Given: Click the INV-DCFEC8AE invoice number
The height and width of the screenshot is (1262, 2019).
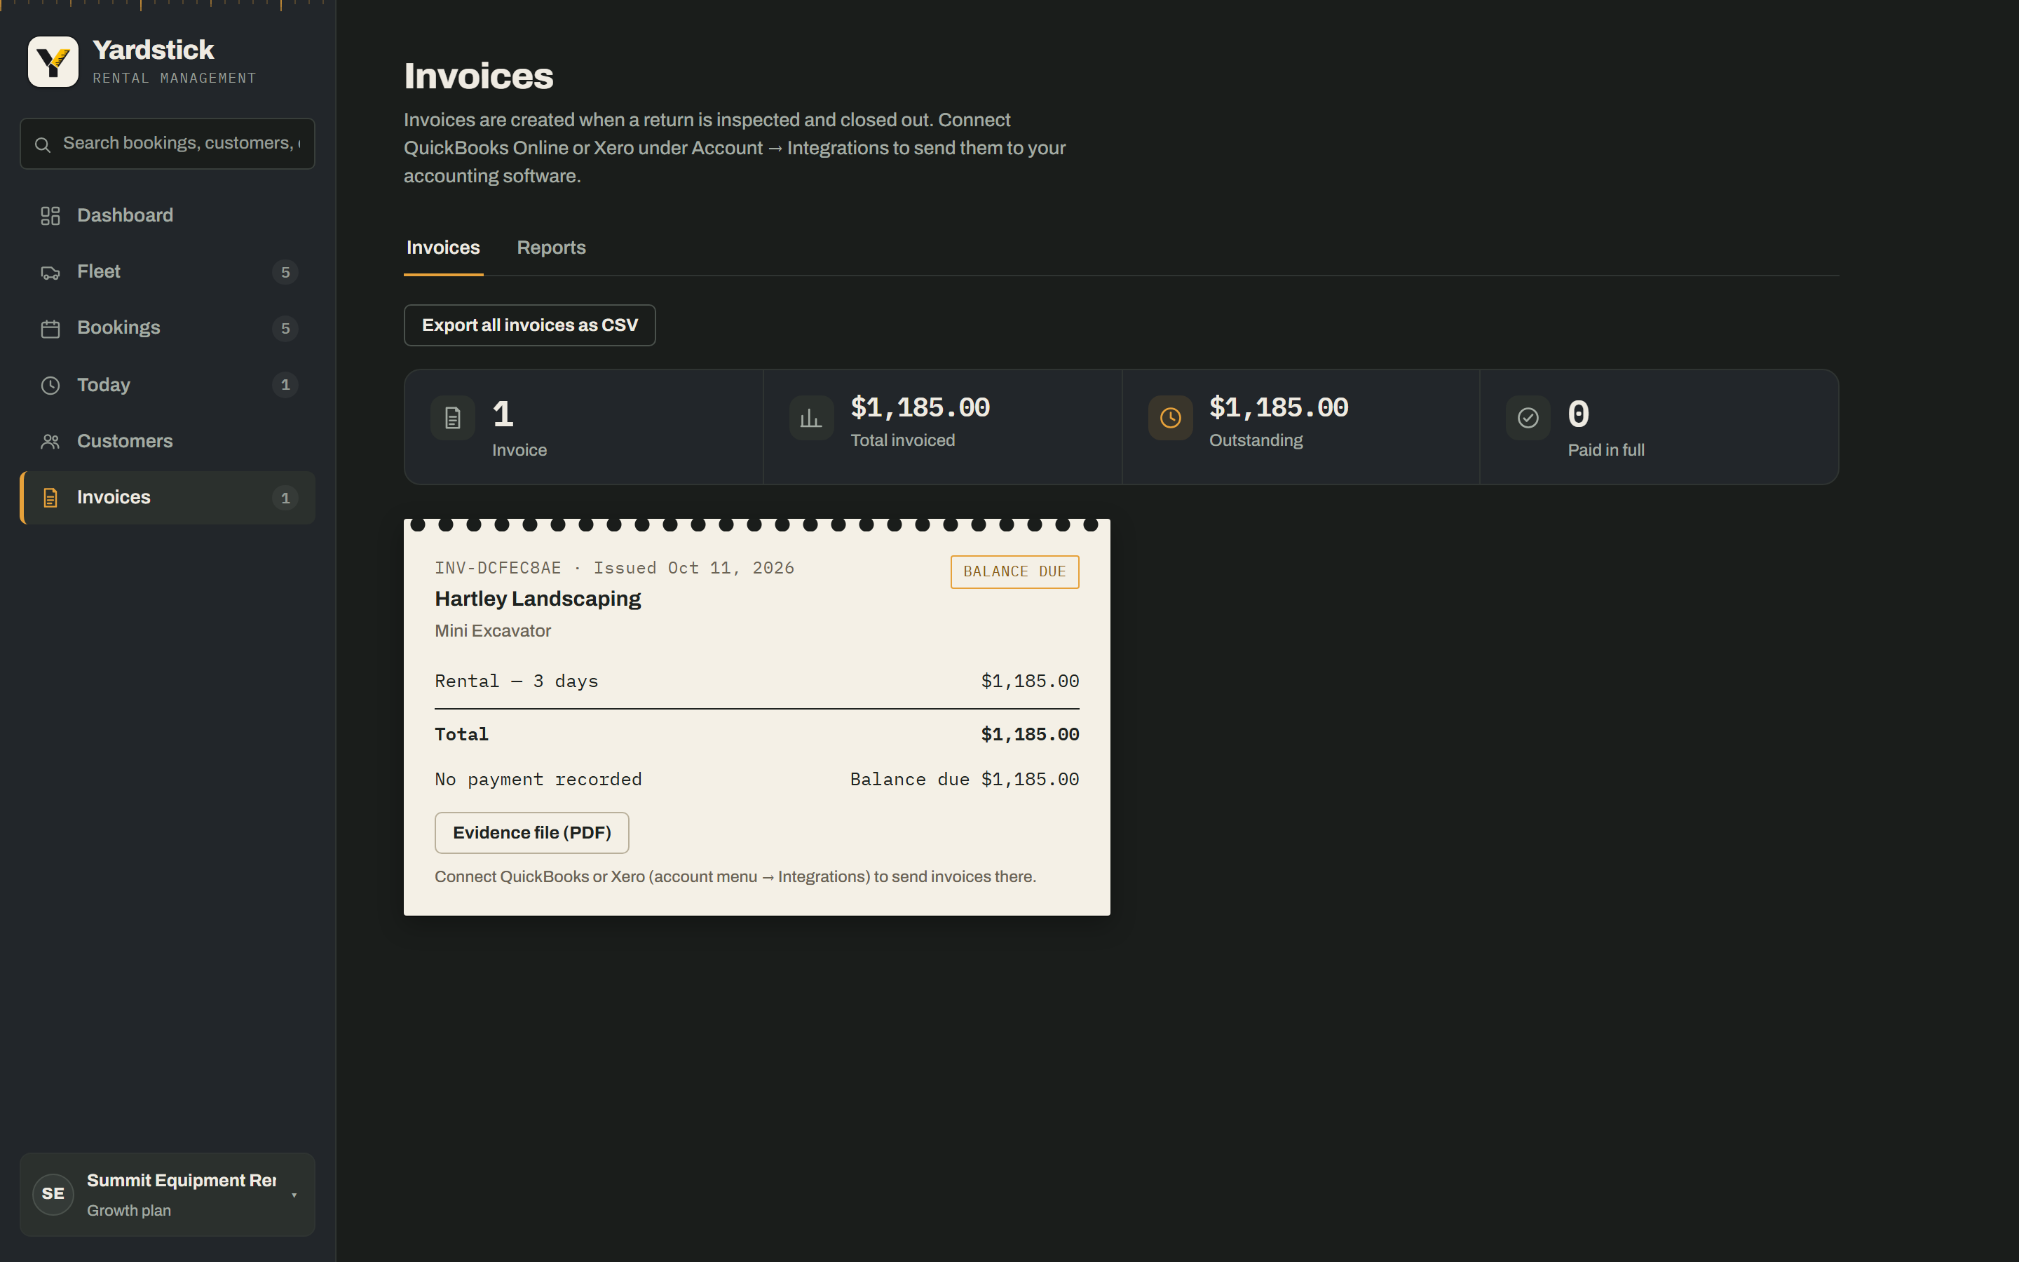Looking at the screenshot, I should pyautogui.click(x=498, y=569).
